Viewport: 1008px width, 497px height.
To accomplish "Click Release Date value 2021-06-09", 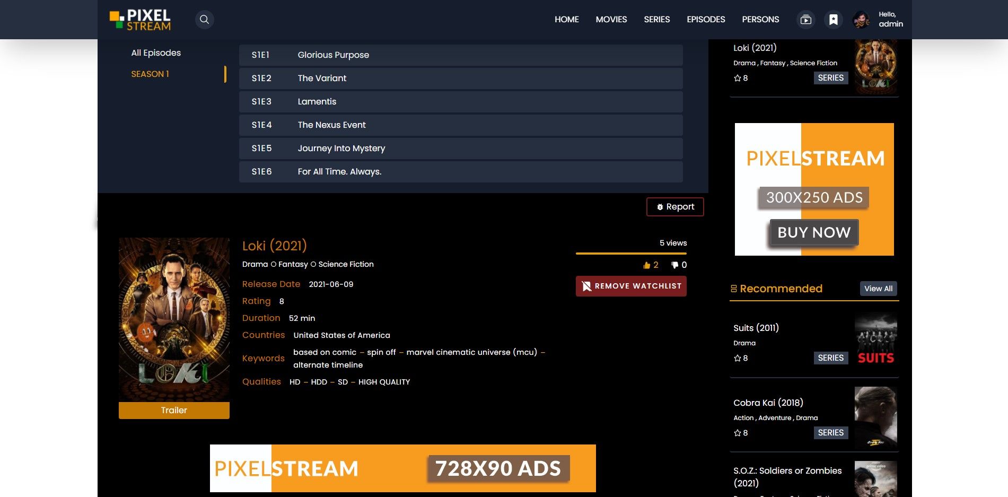I will pyautogui.click(x=331, y=284).
